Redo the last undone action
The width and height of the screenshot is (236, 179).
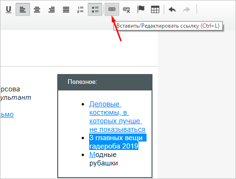(187, 9)
